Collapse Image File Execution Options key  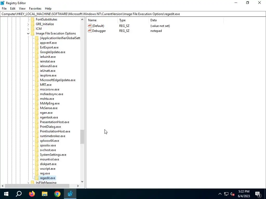point(28,33)
